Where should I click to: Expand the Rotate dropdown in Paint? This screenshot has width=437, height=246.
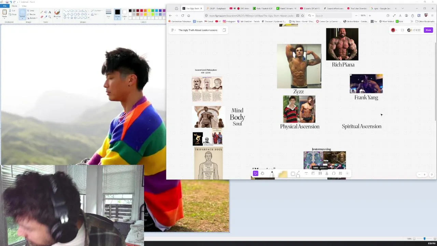coord(33,18)
